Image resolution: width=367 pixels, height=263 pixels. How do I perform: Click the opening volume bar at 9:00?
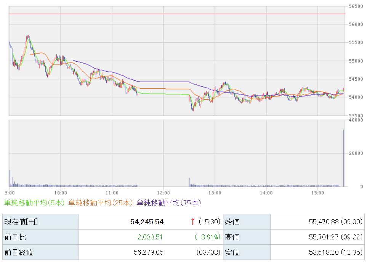[x=10, y=178]
